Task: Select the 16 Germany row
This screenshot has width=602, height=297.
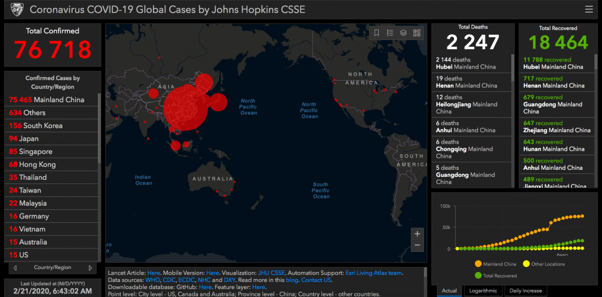Action: pos(51,216)
